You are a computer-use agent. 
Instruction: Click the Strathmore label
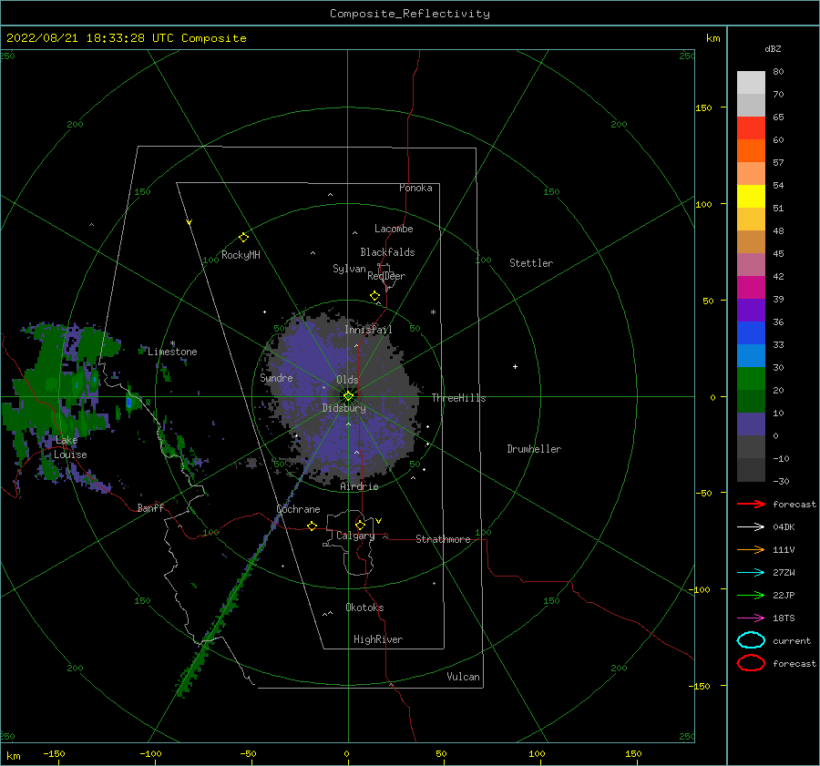[x=443, y=539]
